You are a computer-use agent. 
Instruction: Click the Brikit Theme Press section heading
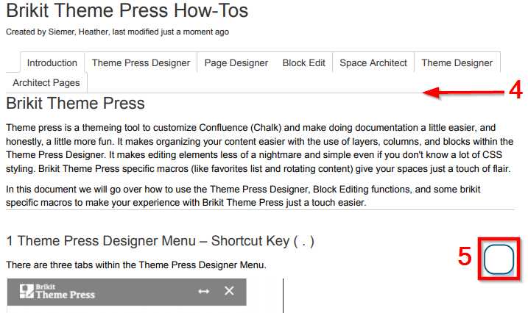[75, 103]
